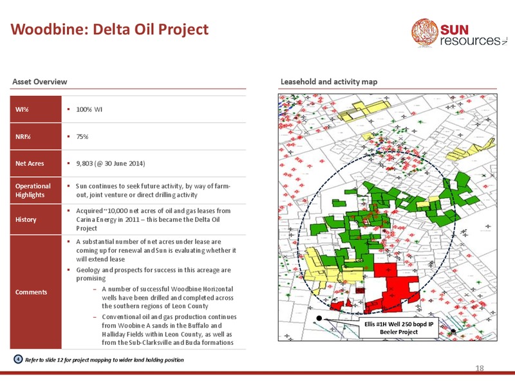
Task: Click the 'Acquired ~10,000 net acres' text
Action: 153,219
